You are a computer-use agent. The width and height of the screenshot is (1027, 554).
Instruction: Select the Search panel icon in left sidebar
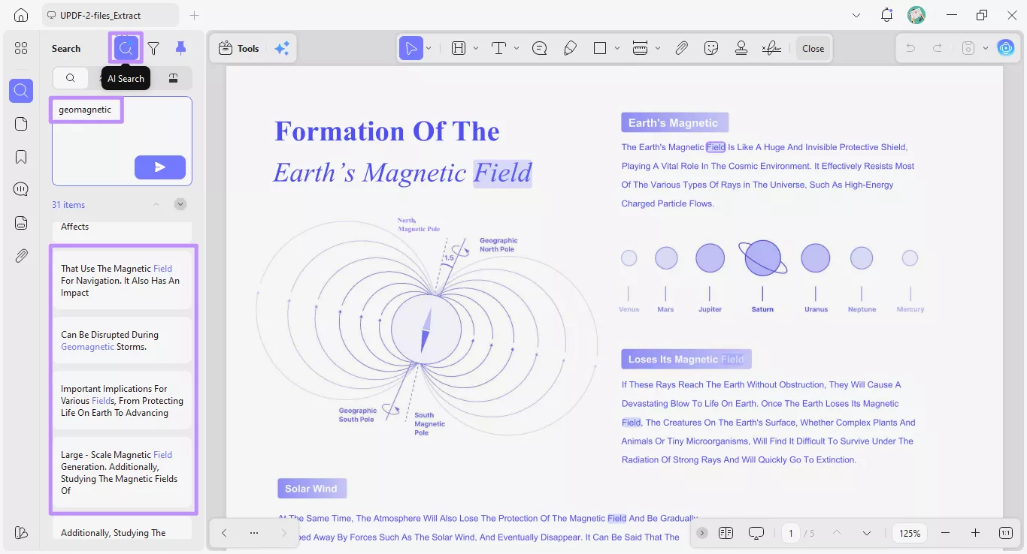pyautogui.click(x=21, y=91)
